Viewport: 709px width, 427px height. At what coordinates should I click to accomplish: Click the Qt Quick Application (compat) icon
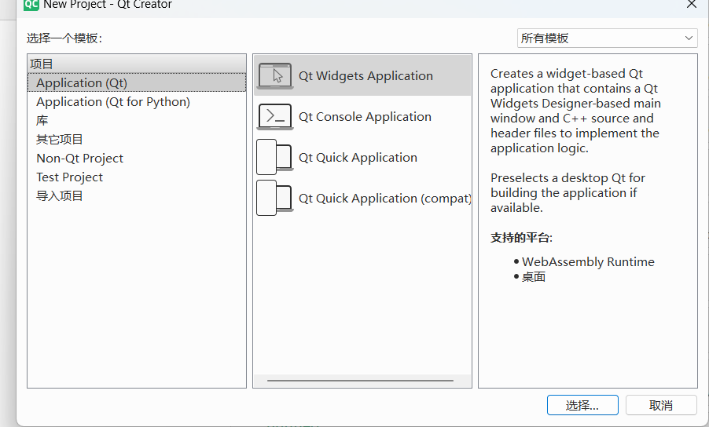point(275,198)
